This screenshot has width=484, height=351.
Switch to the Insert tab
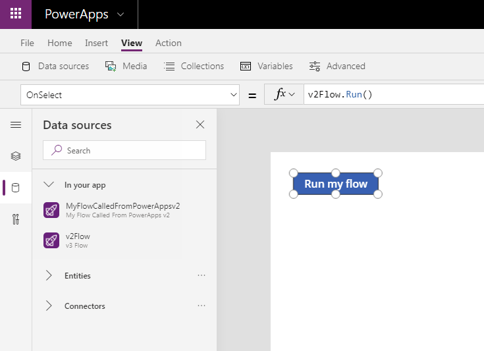[96, 43]
